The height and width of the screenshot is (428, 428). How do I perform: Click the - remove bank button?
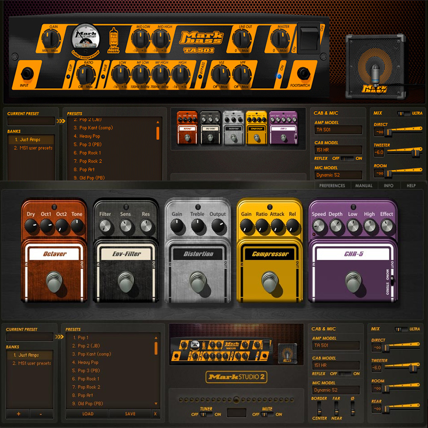(41, 414)
